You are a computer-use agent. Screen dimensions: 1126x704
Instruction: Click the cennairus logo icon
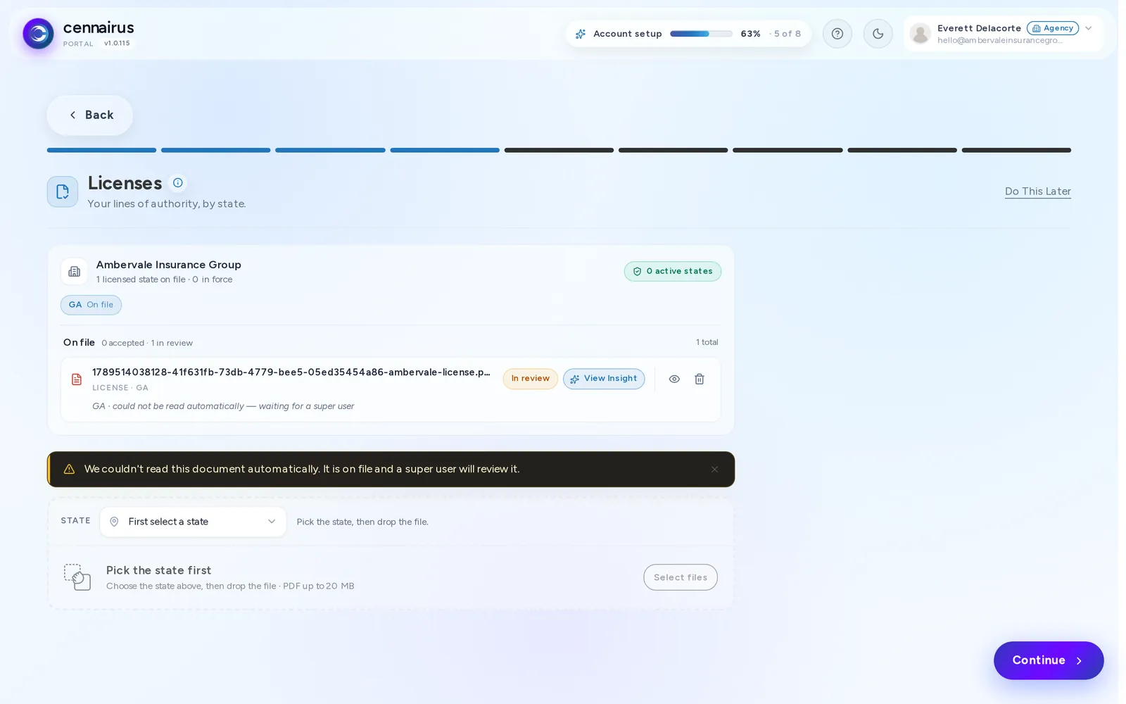point(38,34)
